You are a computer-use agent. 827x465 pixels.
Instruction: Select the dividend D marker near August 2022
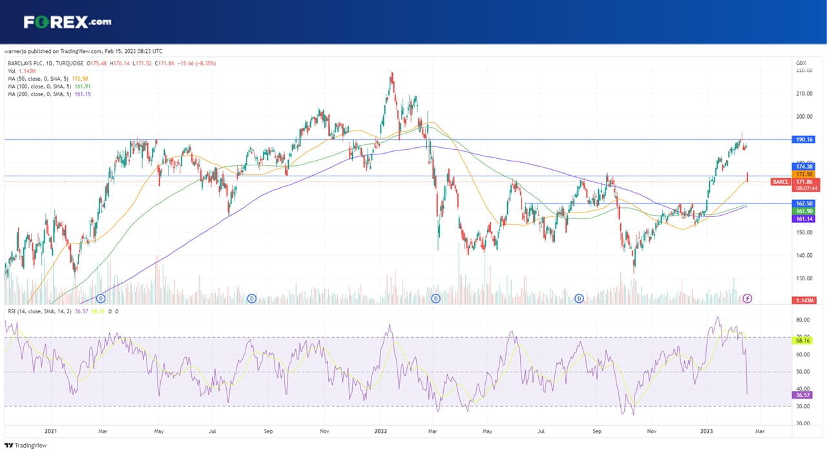point(580,298)
